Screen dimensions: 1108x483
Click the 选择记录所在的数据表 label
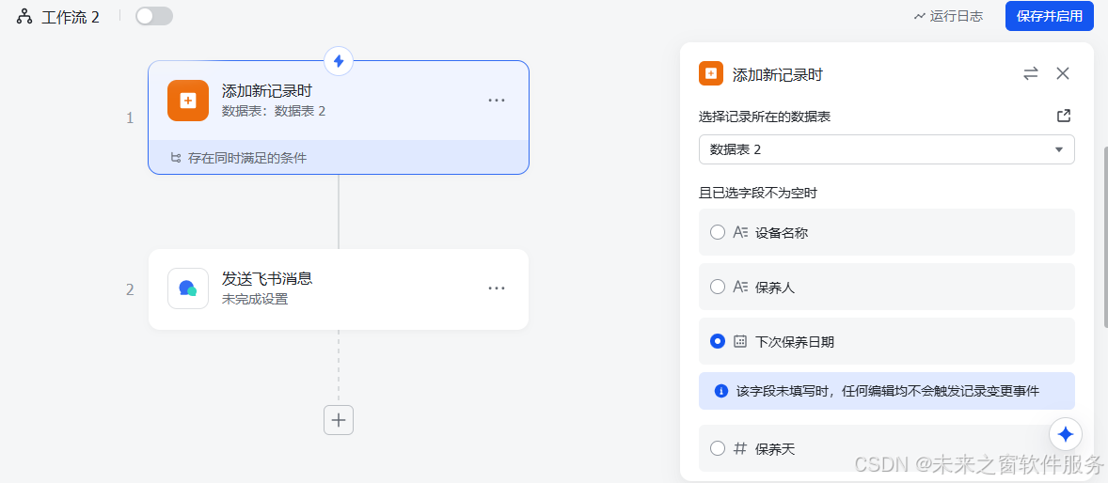click(765, 117)
